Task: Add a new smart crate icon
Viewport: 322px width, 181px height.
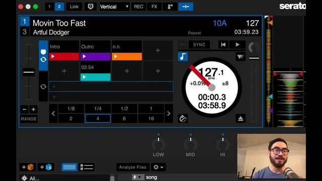Action: tap(46, 167)
